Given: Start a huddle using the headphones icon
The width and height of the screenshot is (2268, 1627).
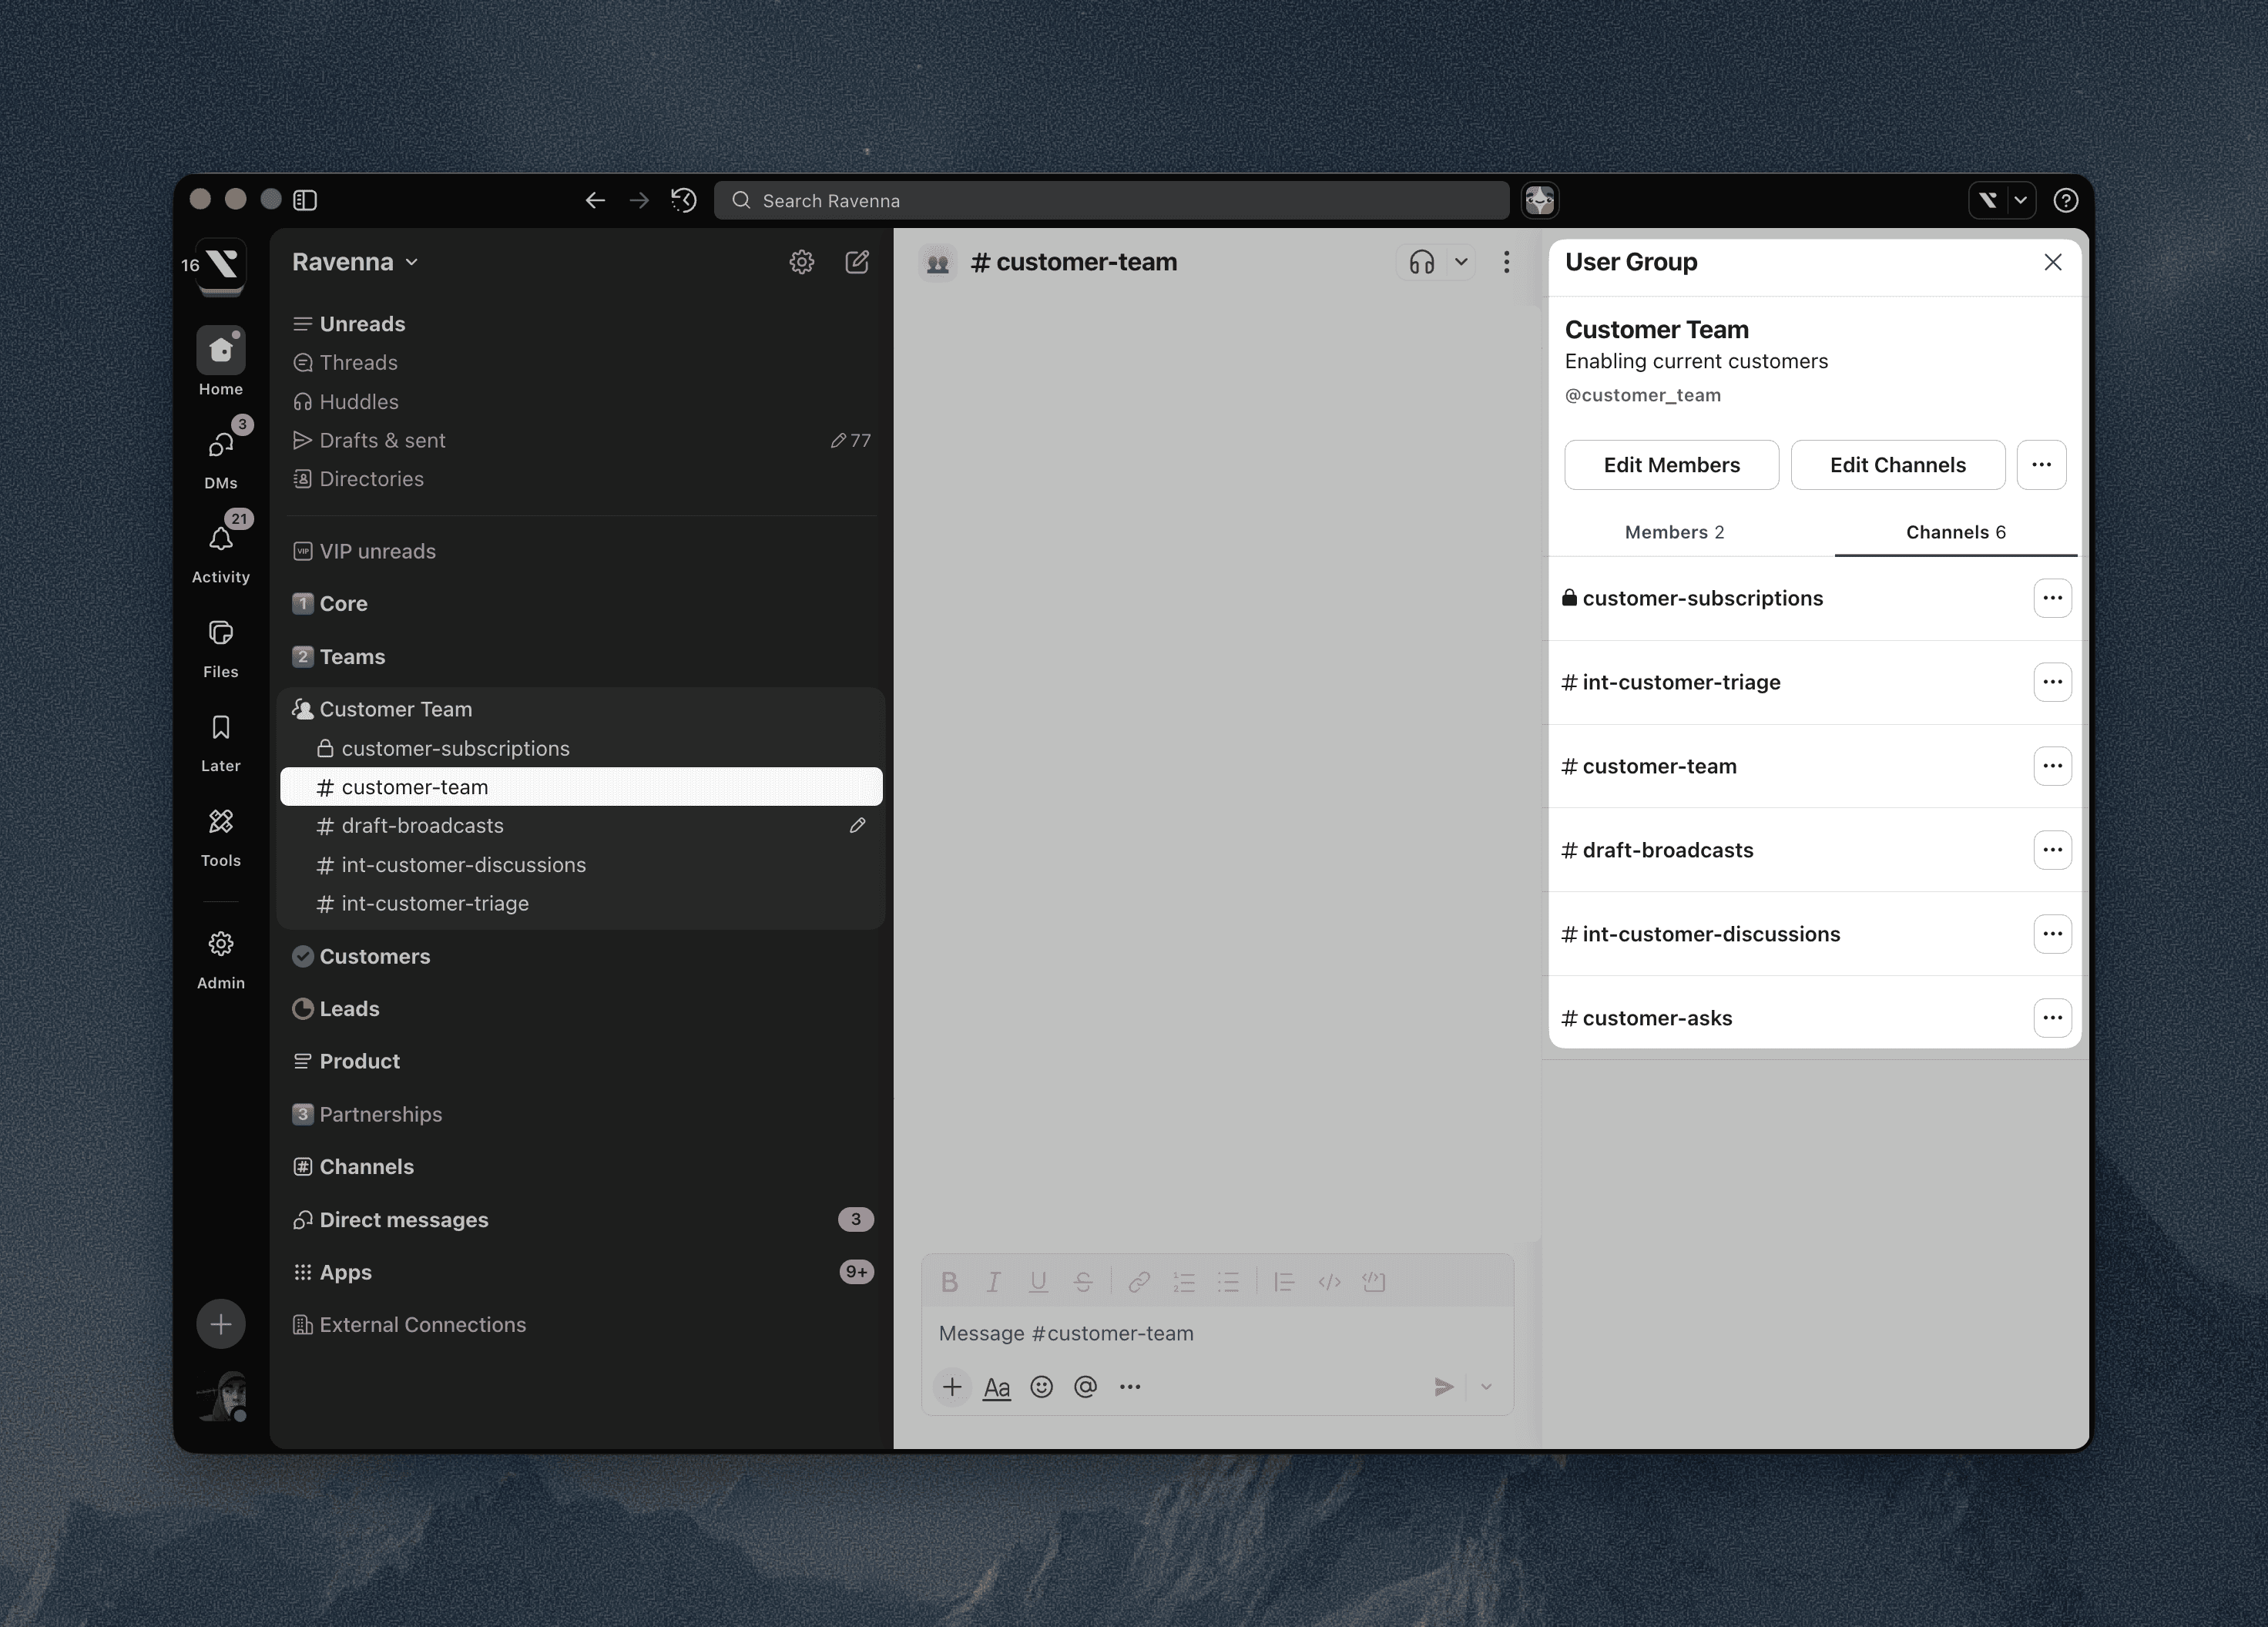Looking at the screenshot, I should pos(1422,262).
